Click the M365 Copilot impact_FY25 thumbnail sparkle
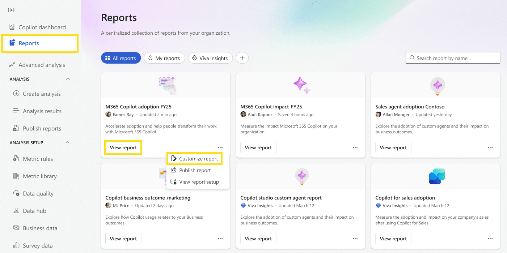Screen dimensions: 507x253 pos(301,85)
